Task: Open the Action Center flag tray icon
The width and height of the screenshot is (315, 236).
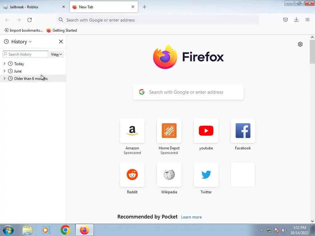Action: click(x=277, y=230)
